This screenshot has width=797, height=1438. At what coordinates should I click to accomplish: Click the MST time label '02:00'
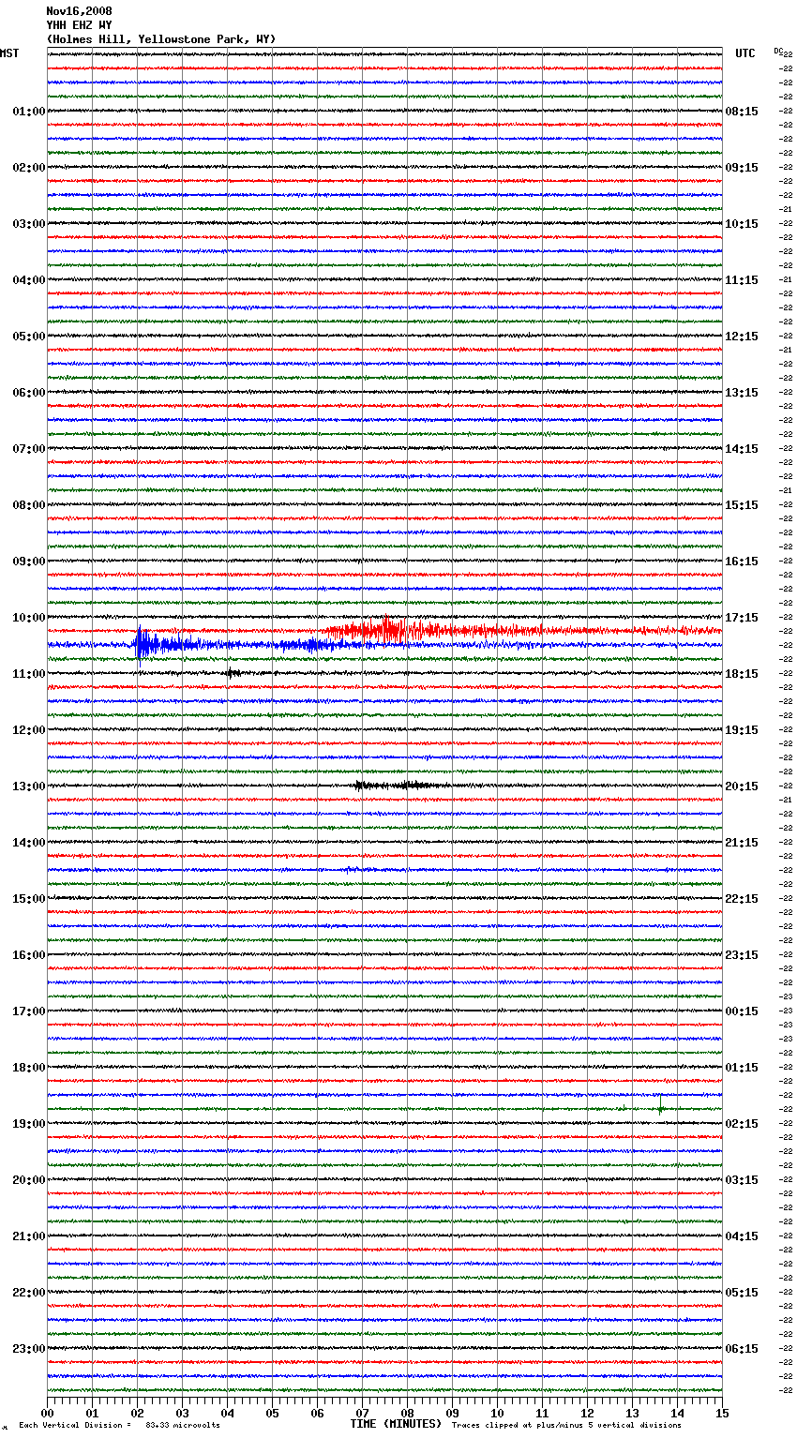[29, 168]
